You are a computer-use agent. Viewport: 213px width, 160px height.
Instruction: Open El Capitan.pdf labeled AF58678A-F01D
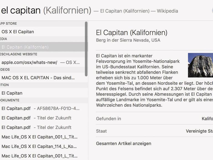40,109
